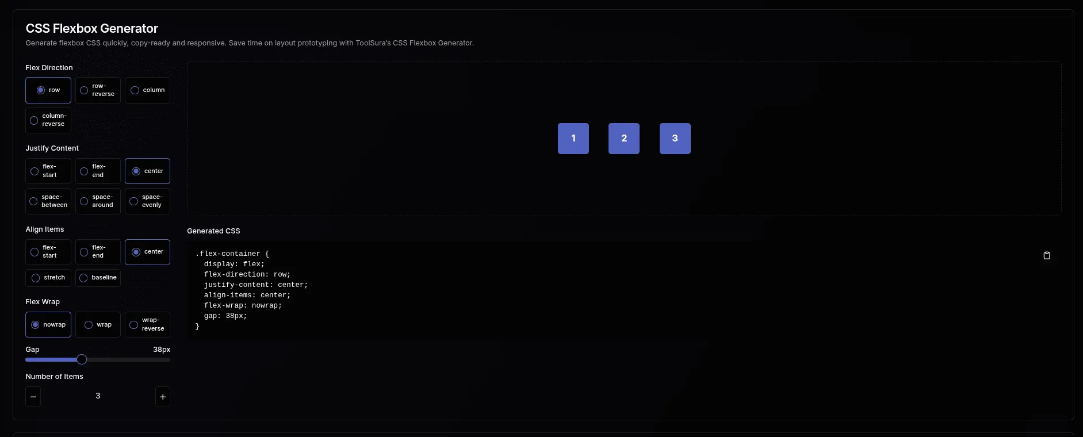The height and width of the screenshot is (437, 1083).
Task: Select wrap-reverse flex wrap option
Action: coord(147,325)
